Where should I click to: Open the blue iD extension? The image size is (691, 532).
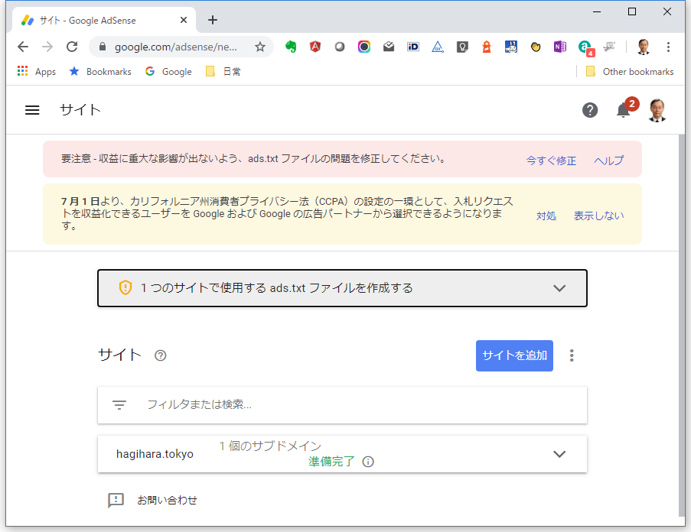pyautogui.click(x=413, y=47)
